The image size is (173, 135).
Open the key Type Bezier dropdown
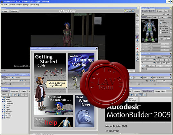[166, 57]
